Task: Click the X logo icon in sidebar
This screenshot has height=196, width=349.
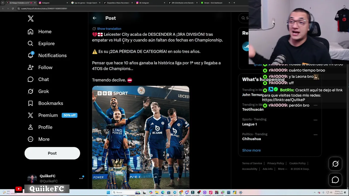Action: tap(31, 19)
